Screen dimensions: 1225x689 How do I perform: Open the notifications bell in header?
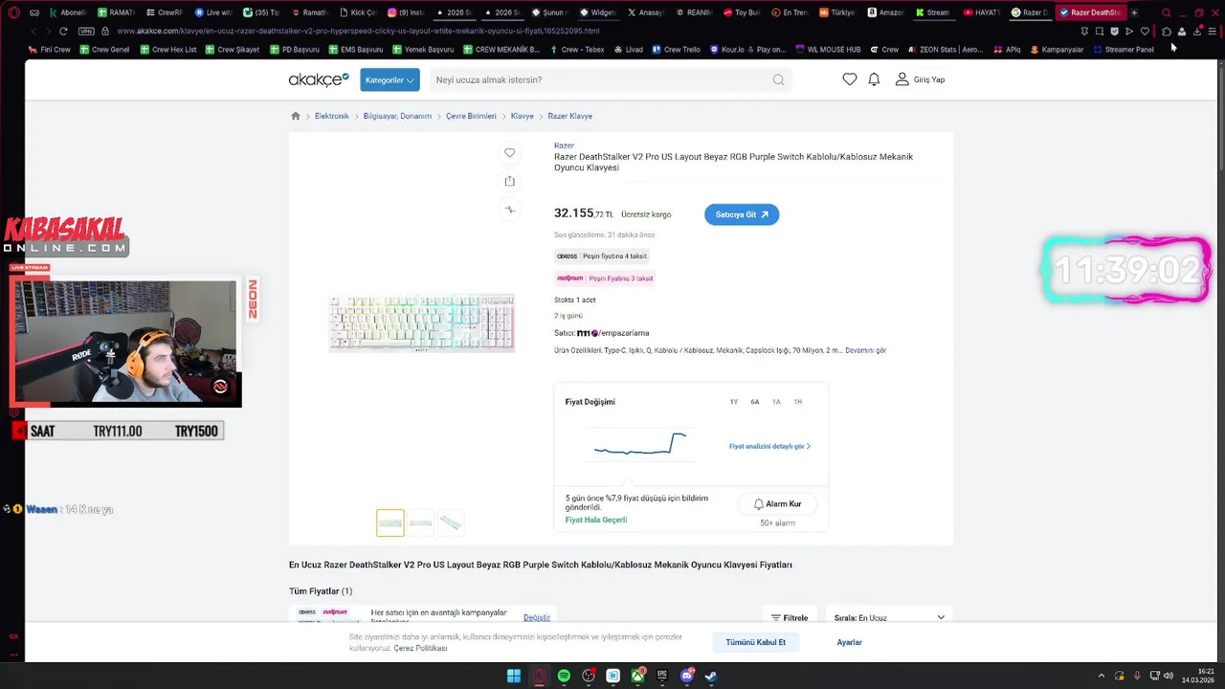(874, 79)
